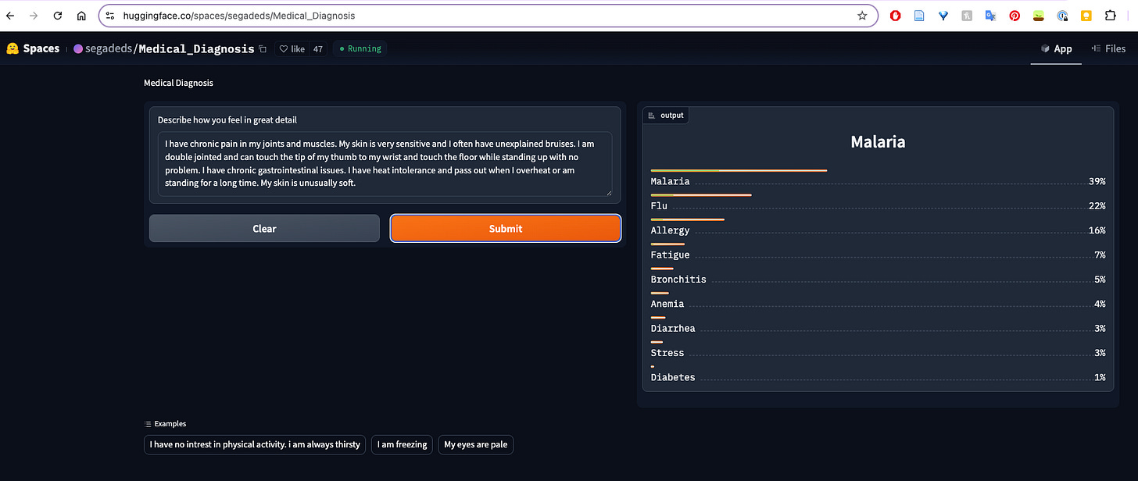Select the 'My eyes are pale' example
This screenshot has height=481, width=1138.
[x=475, y=444]
